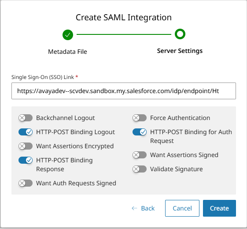This screenshot has height=229, width=247.
Task: Click the Want Auth Requests Signed label text
Action: coord(76,183)
